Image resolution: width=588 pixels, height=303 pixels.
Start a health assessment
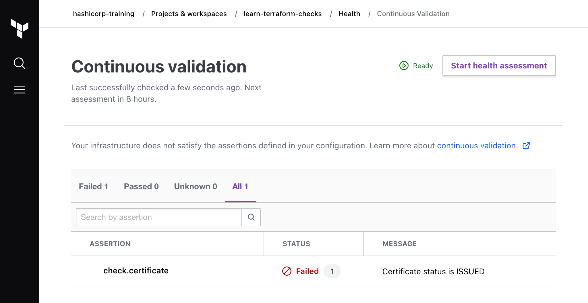(x=499, y=66)
